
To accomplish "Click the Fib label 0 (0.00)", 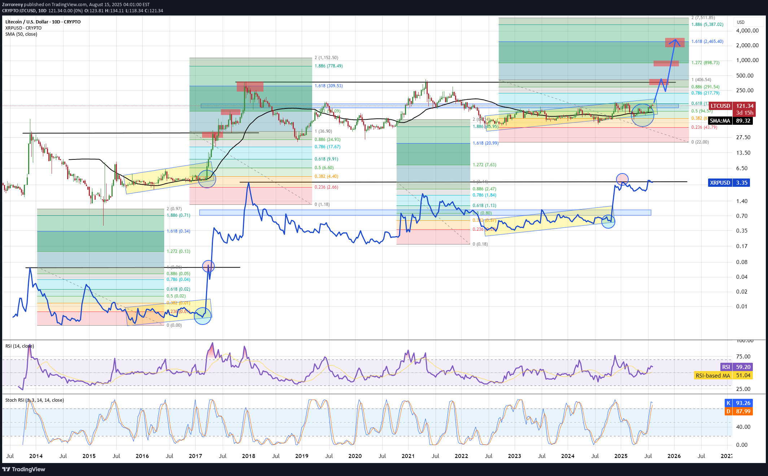I will [174, 325].
